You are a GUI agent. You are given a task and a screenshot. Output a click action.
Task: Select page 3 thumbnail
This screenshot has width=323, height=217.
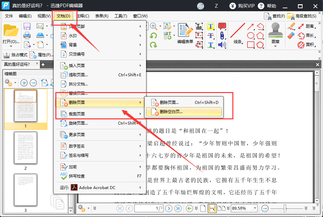[26, 190]
